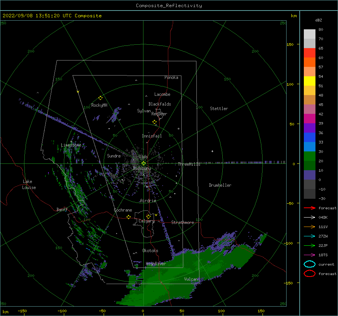This screenshot has width=338, height=316.
Task: Click the green 22JP arrow in the legend
Action: 309,245
